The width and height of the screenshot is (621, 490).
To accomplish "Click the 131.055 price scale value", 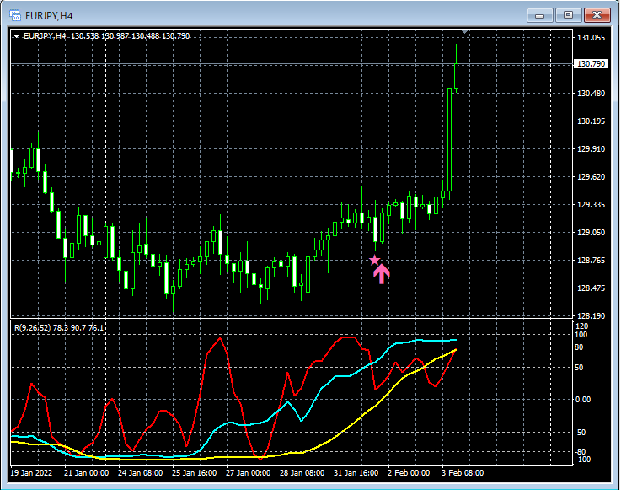I will tap(591, 38).
